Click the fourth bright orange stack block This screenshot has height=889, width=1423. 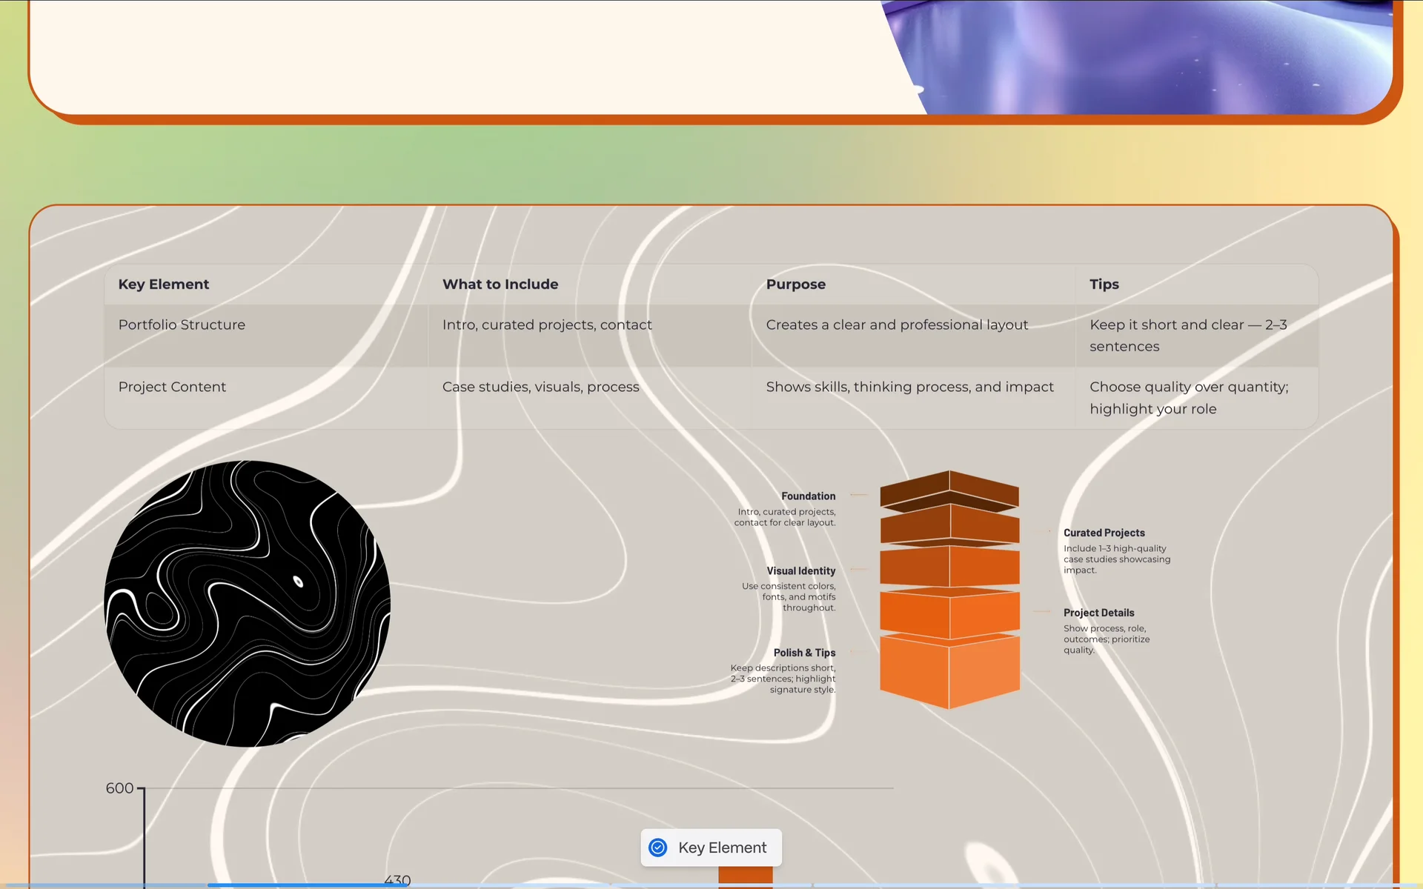pyautogui.click(x=949, y=615)
